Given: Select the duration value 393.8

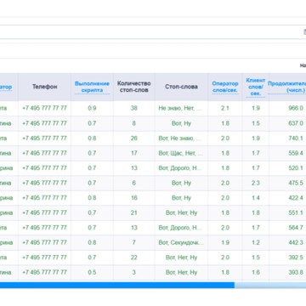Looking at the screenshot, I should click(x=296, y=272).
